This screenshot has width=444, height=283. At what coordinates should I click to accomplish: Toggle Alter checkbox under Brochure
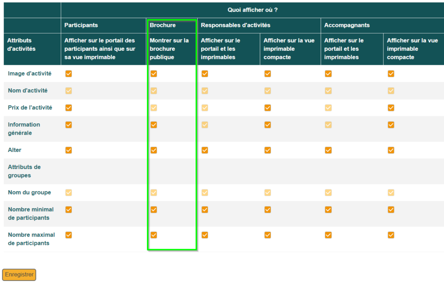pyautogui.click(x=154, y=150)
